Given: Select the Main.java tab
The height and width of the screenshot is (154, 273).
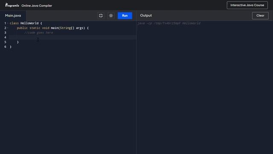Looking at the screenshot, I should 13,16.
